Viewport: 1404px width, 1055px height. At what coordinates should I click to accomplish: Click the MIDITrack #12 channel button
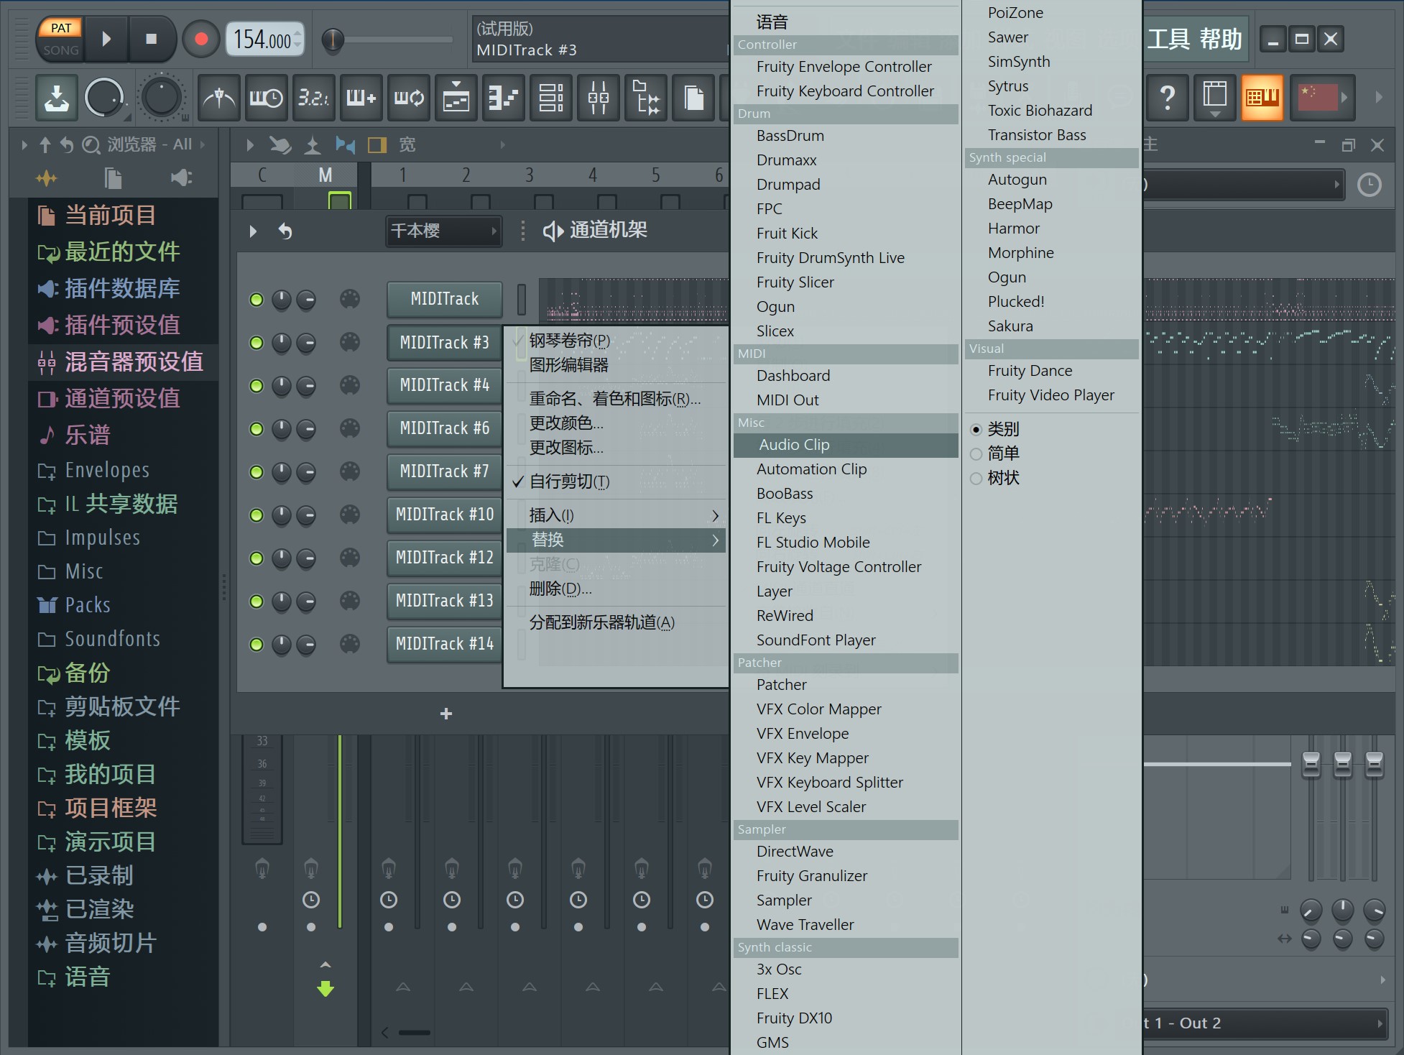[x=444, y=558]
